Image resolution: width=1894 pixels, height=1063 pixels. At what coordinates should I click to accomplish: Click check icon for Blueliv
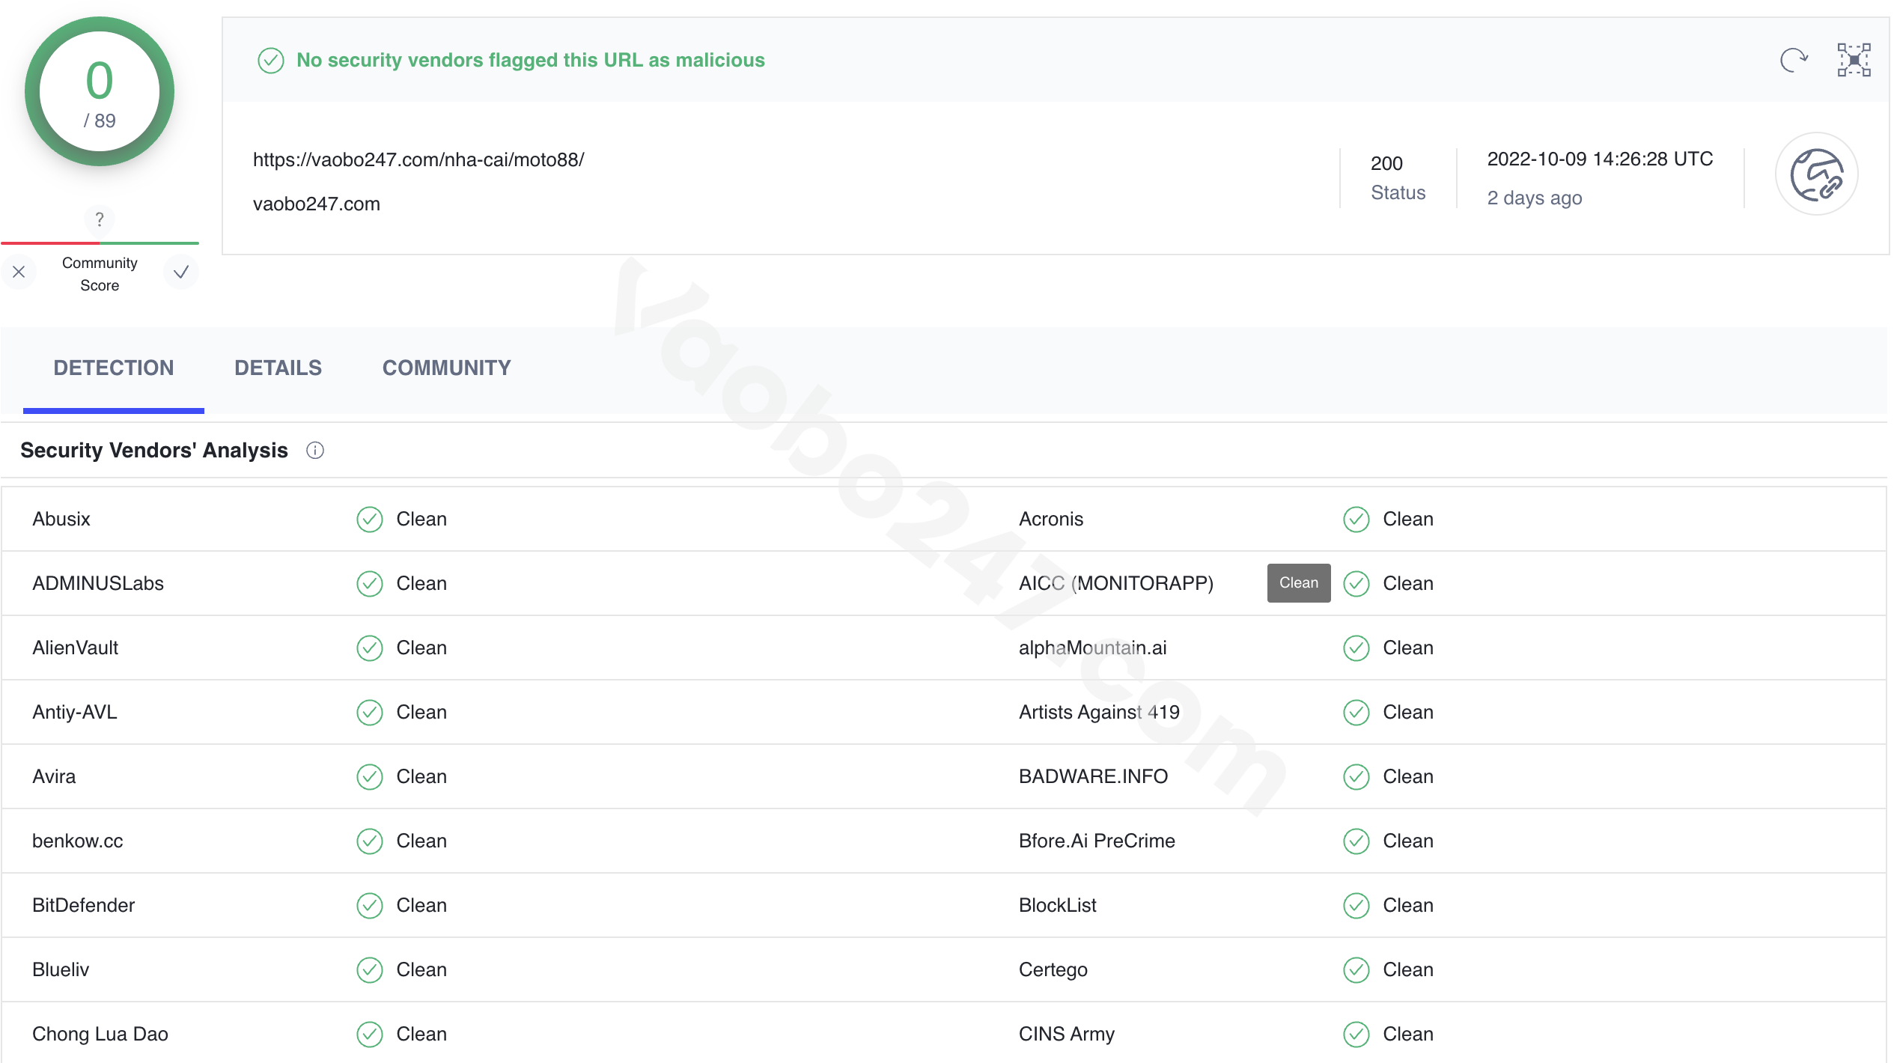point(369,970)
